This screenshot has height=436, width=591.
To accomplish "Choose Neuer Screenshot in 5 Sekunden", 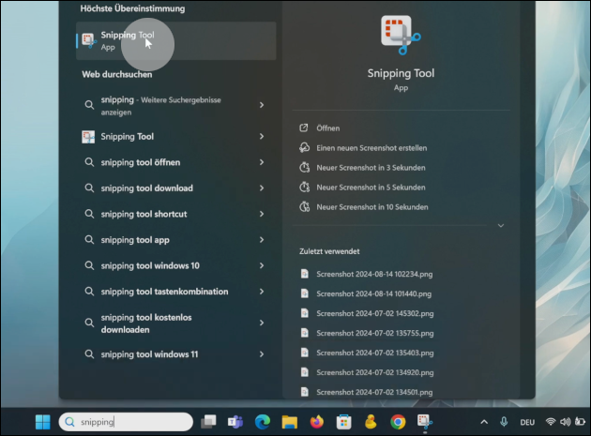I will pos(371,188).
